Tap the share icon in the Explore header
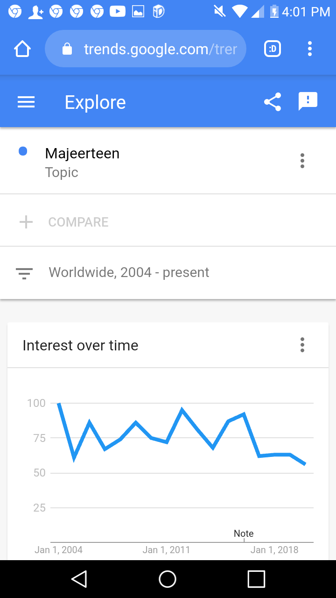The height and width of the screenshot is (598, 336). [273, 102]
